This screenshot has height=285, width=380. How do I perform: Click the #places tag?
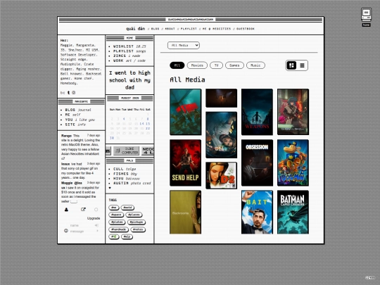[x=134, y=215]
